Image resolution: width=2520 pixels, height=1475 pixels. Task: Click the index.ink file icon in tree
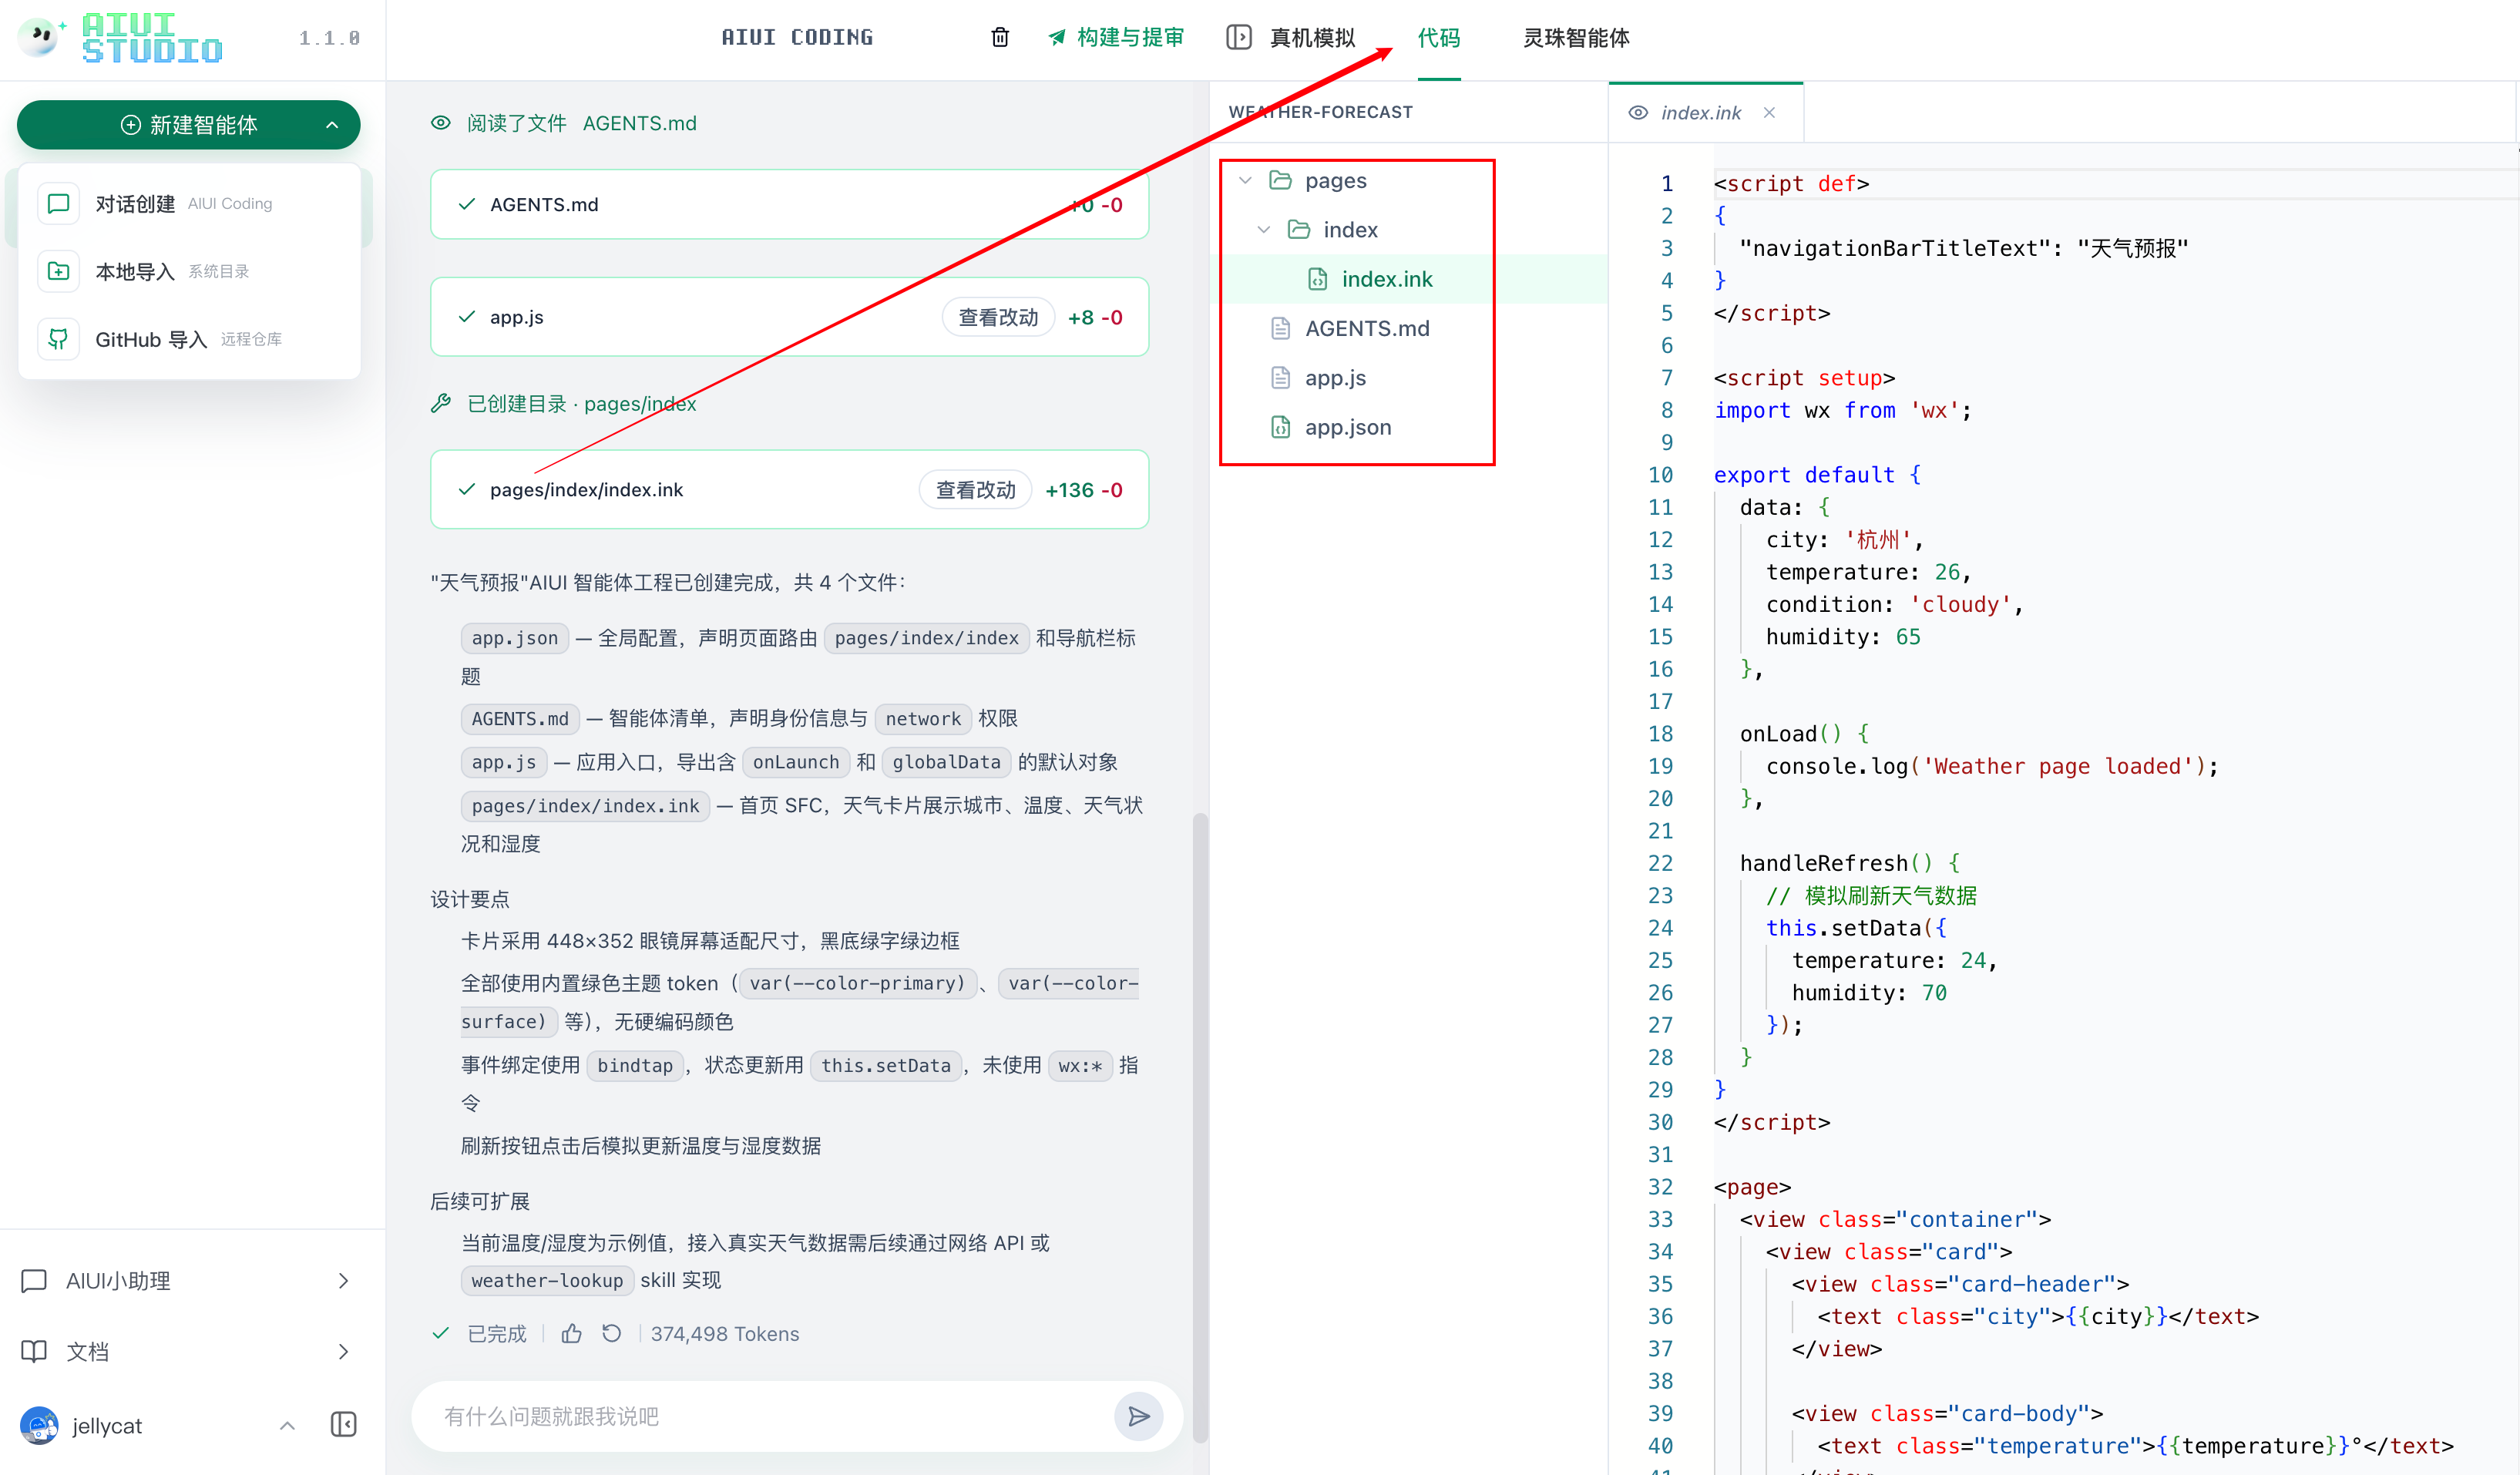pyautogui.click(x=1318, y=280)
